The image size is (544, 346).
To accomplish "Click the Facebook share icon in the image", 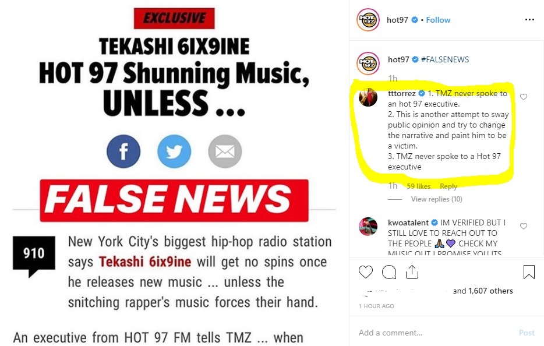I will 123,151.
